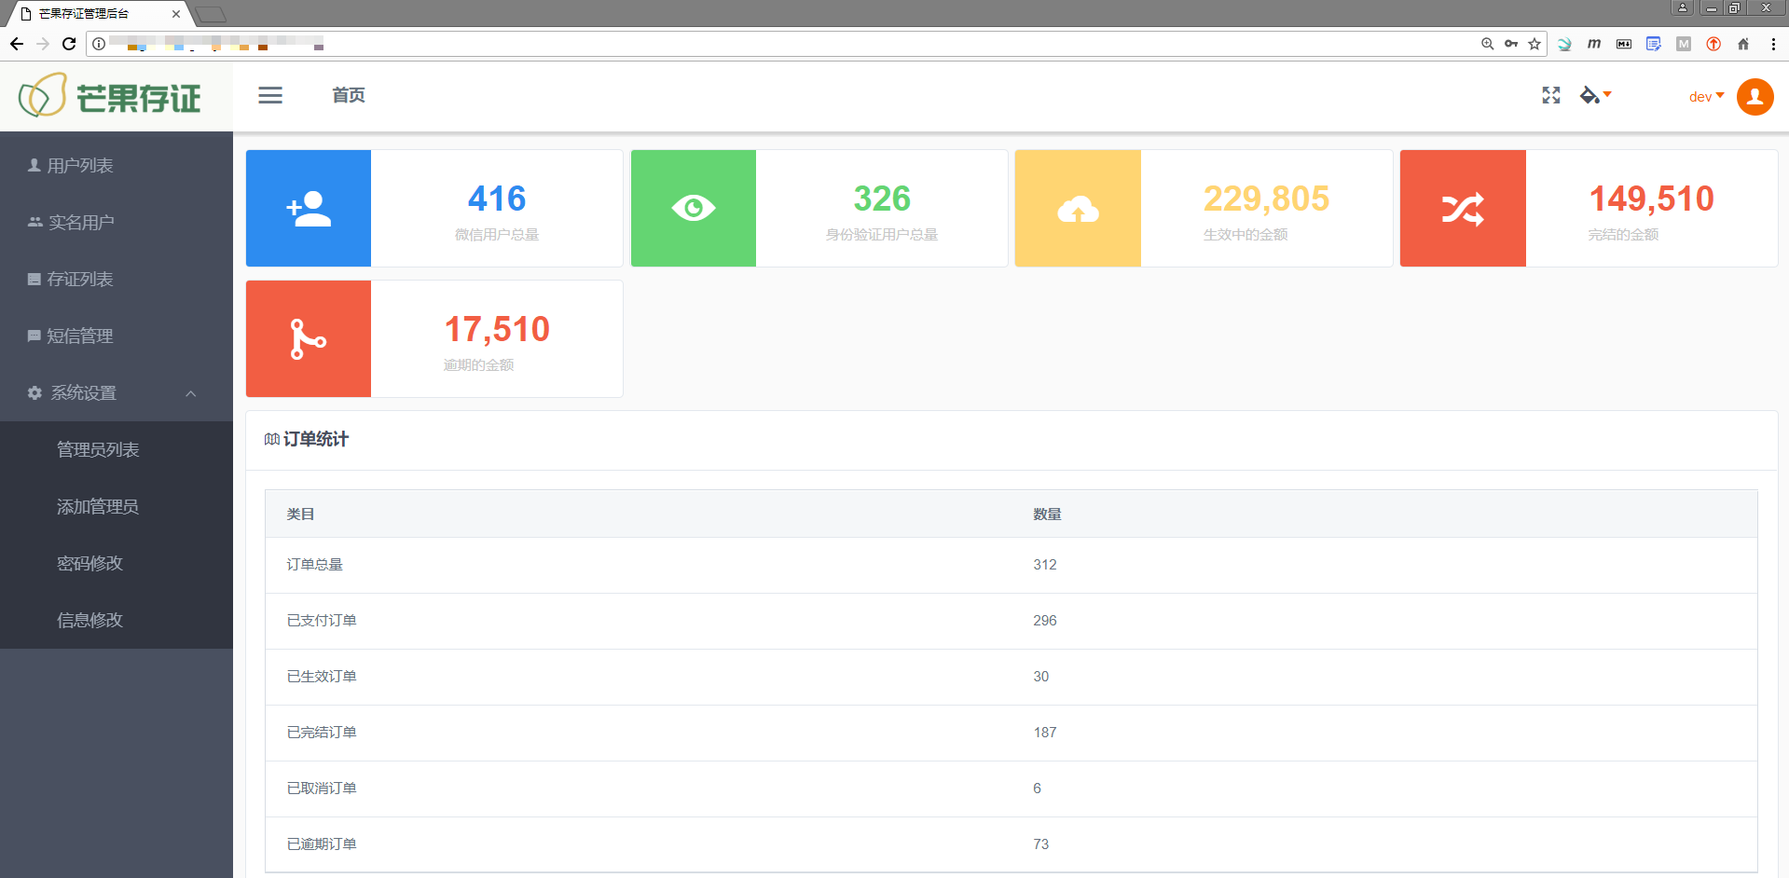Click the fullscreen expand icon

pos(1550,95)
